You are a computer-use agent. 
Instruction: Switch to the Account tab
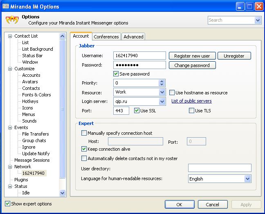tap(81, 36)
